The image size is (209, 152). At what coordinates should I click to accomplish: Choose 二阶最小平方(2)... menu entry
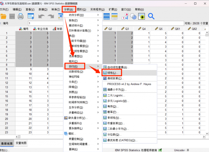129,129
